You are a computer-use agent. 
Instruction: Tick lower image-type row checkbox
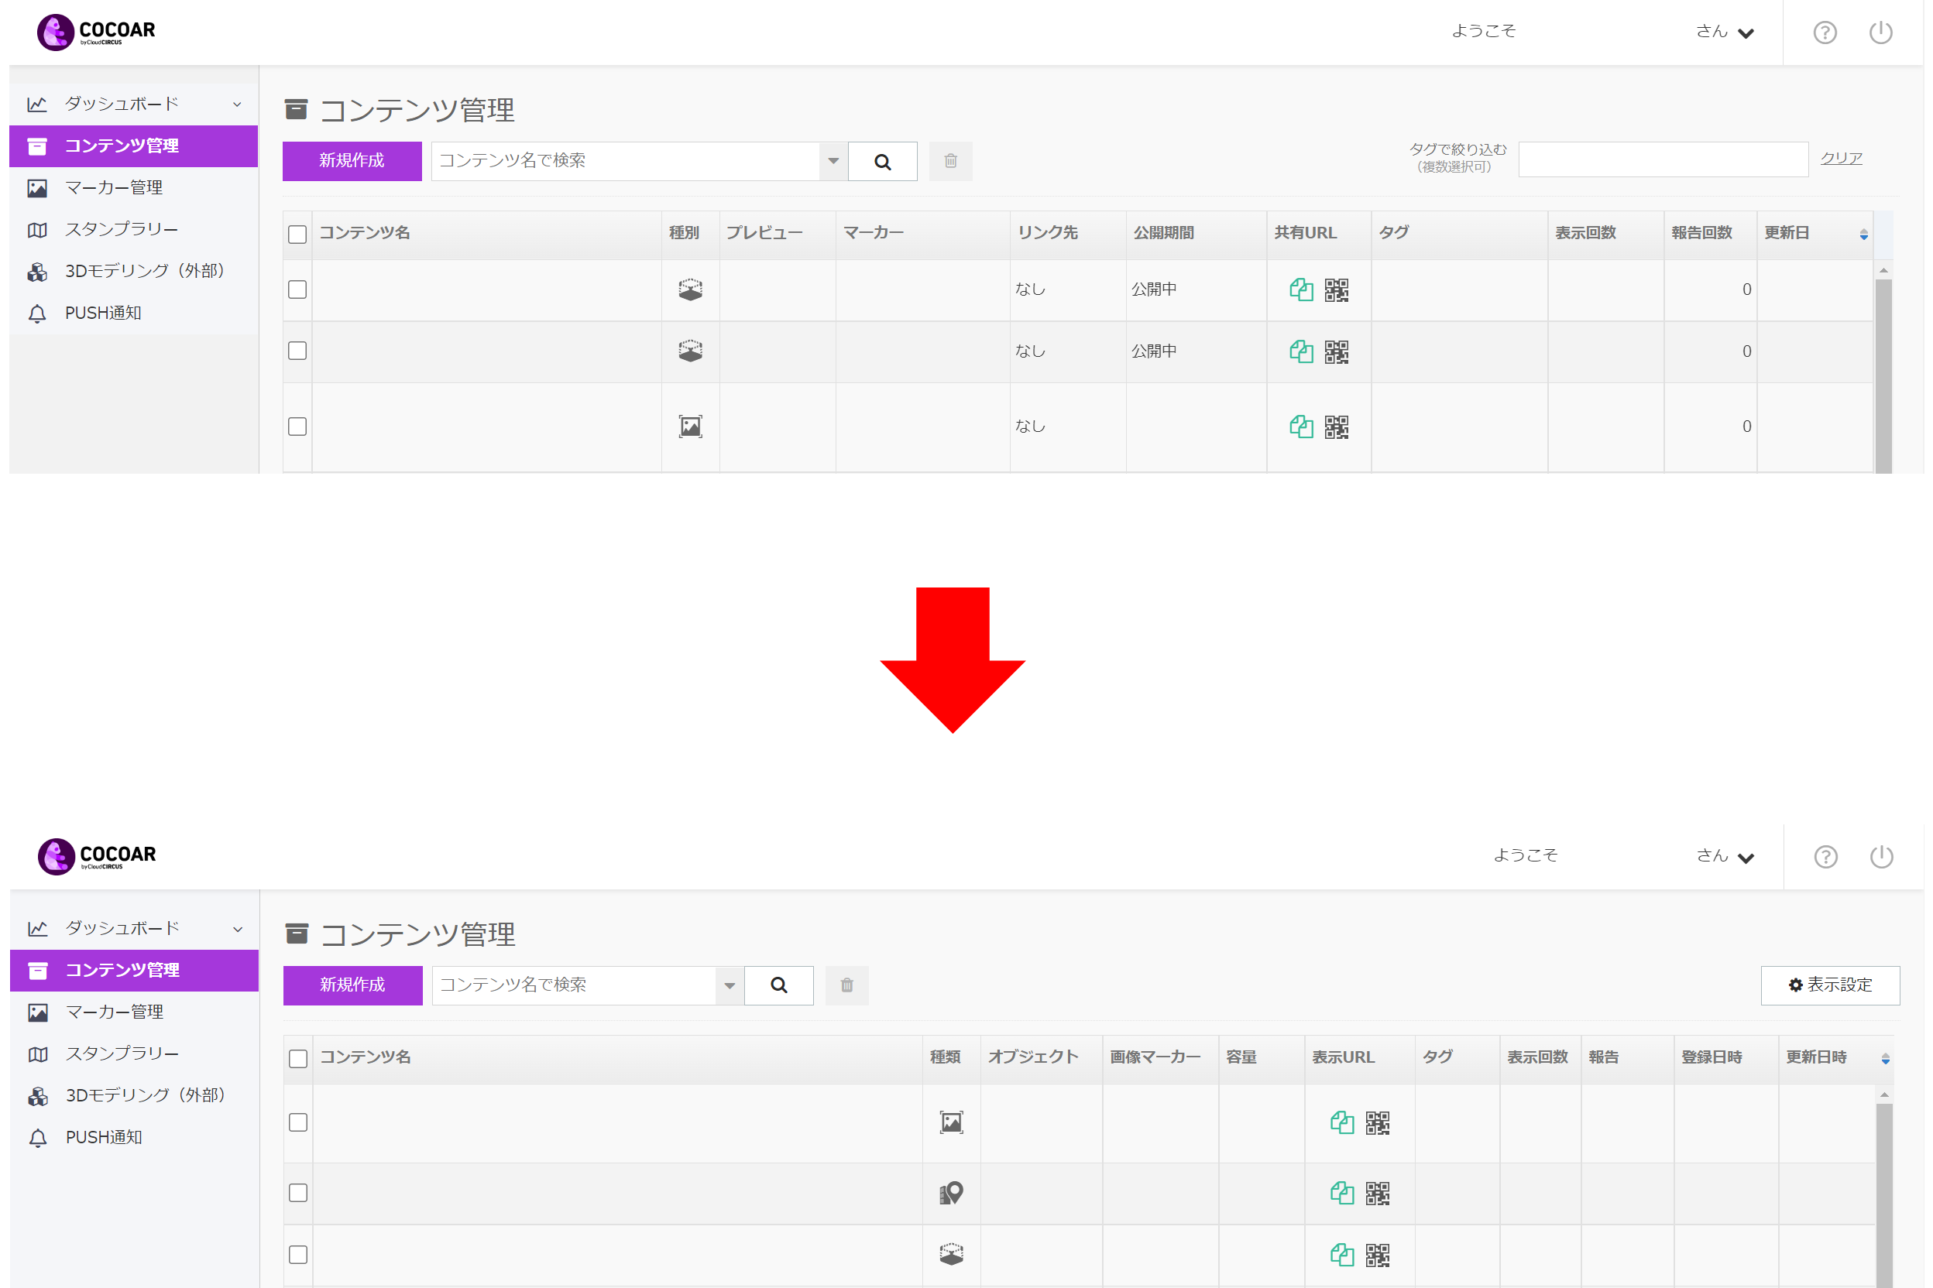298,1122
